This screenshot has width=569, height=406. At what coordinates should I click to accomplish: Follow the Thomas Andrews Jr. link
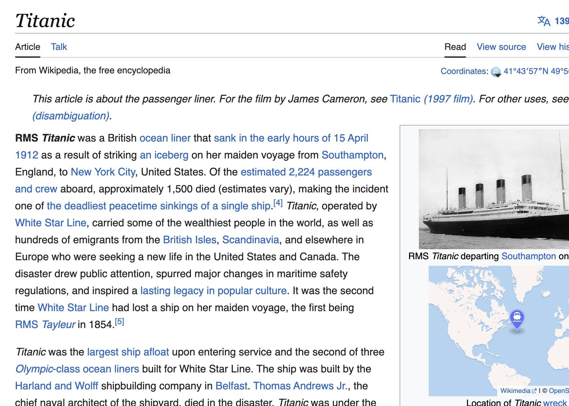tap(300, 386)
